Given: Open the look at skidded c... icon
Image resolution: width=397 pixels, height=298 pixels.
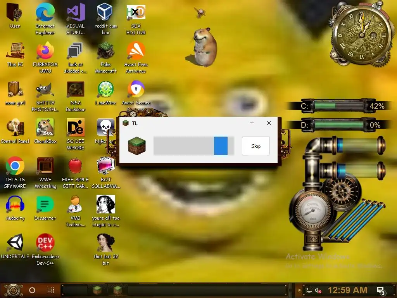Looking at the screenshot, I should point(76,57).
